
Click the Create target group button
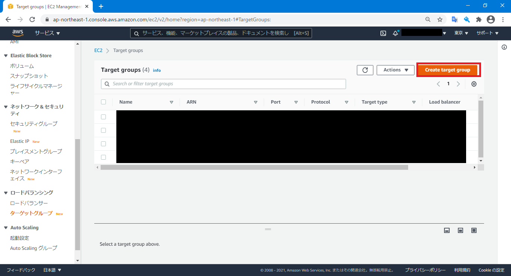point(448,70)
